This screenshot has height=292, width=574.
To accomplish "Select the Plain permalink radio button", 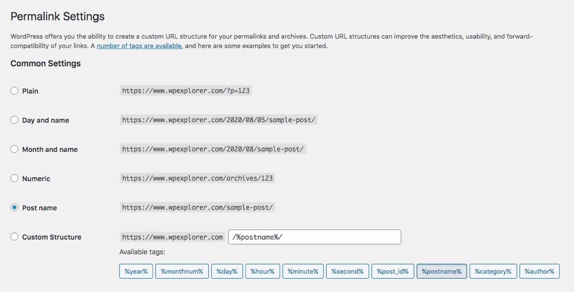I will click(x=15, y=91).
